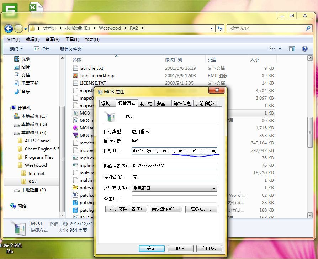Image resolution: width=318 pixels, height=259 pixels.
Task: Click 本地磁盘 (E:) in address breadcrumb
Action: (x=77, y=28)
